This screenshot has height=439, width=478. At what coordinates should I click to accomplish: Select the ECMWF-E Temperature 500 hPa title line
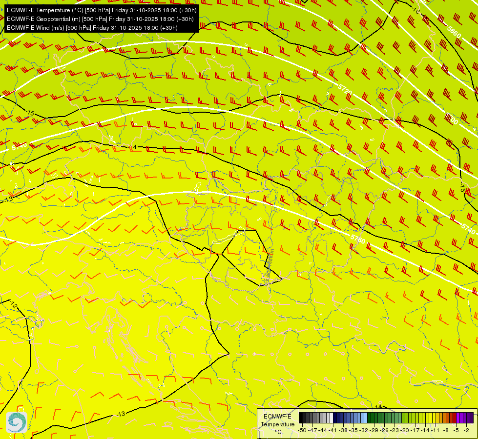pyautogui.click(x=102, y=10)
